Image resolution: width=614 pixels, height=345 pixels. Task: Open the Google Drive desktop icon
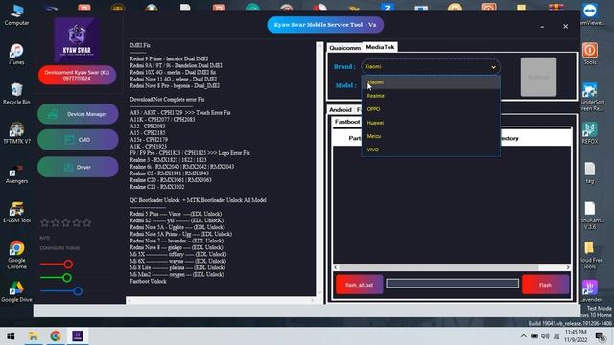16,291
